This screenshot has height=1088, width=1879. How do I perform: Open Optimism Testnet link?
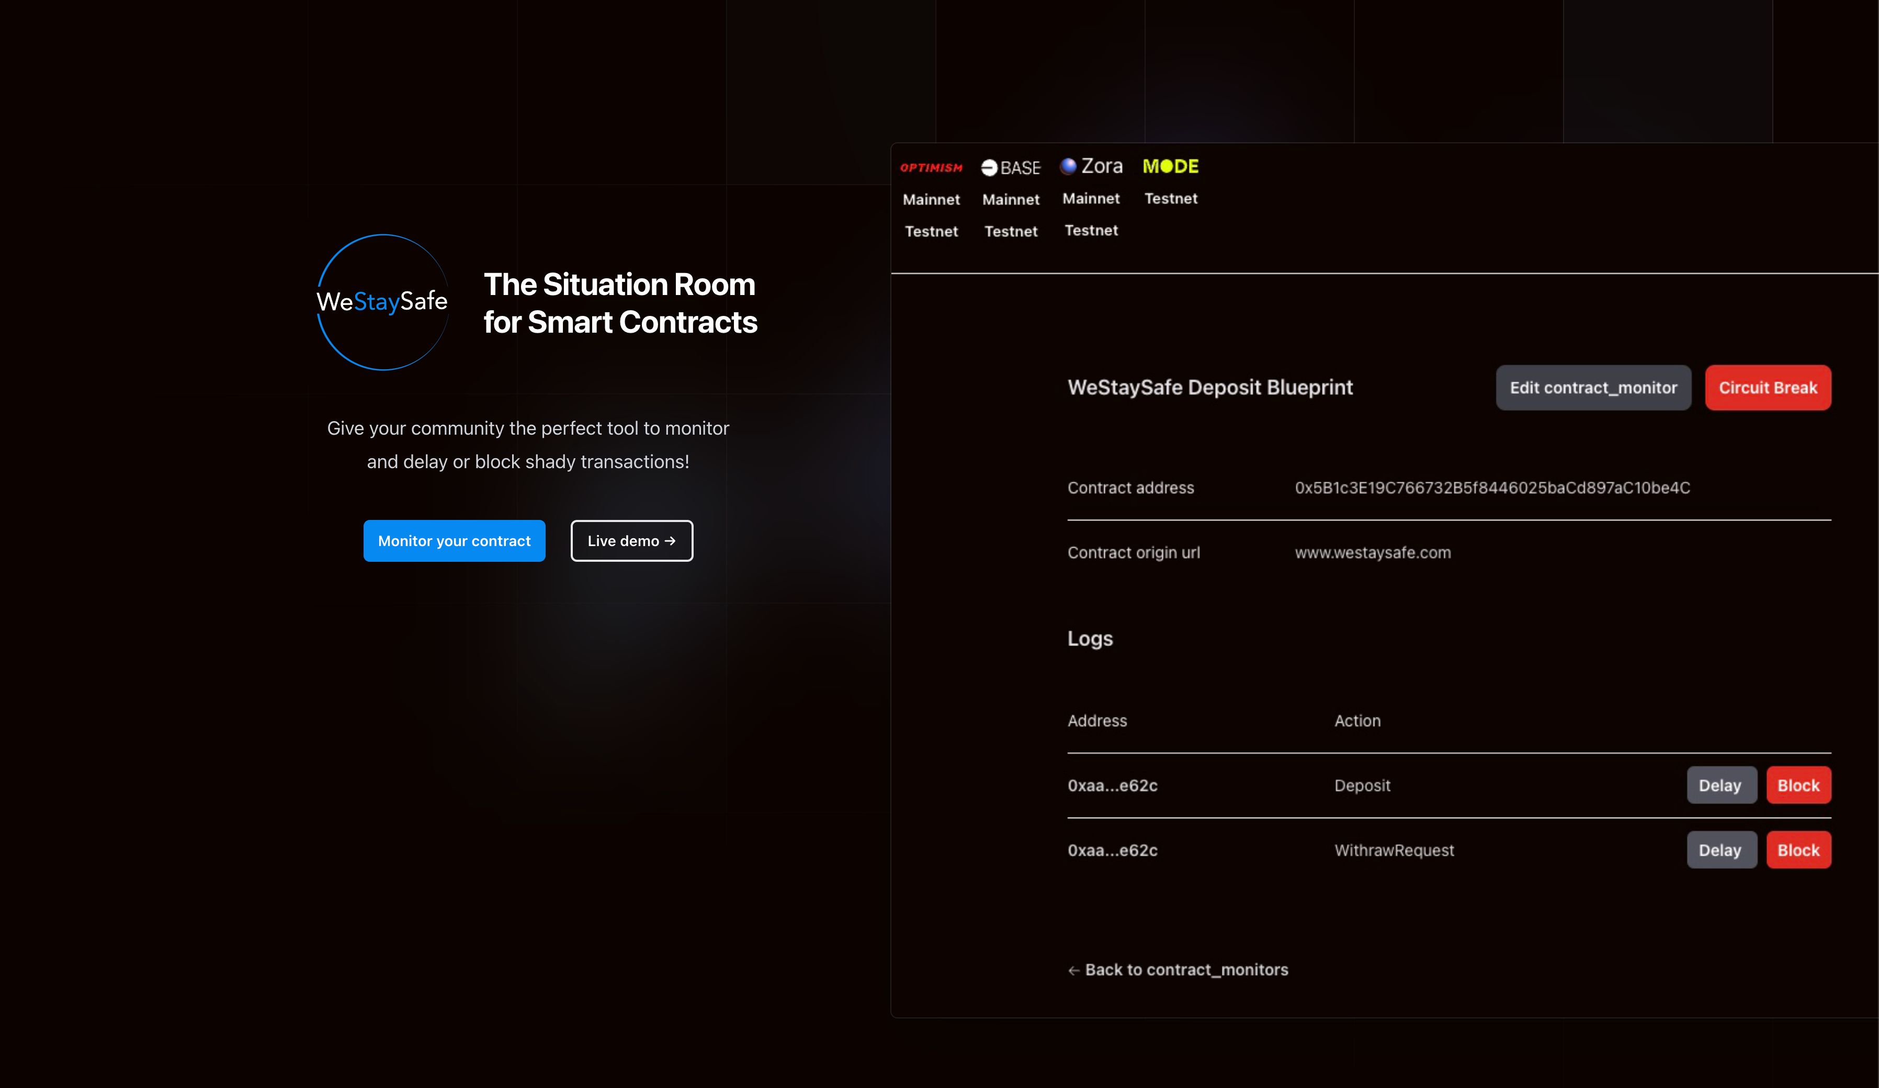point(931,231)
